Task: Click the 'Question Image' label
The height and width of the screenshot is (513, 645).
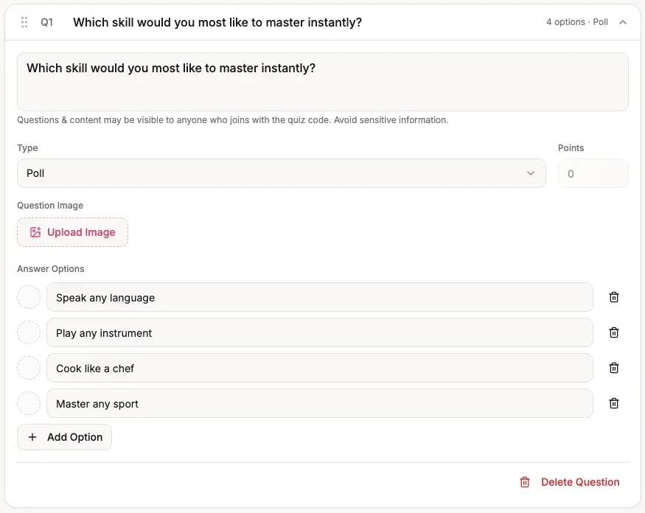Action: (50, 206)
